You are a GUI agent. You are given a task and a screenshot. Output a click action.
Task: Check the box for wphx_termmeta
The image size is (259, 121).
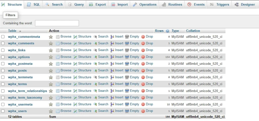[x=3, y=77]
